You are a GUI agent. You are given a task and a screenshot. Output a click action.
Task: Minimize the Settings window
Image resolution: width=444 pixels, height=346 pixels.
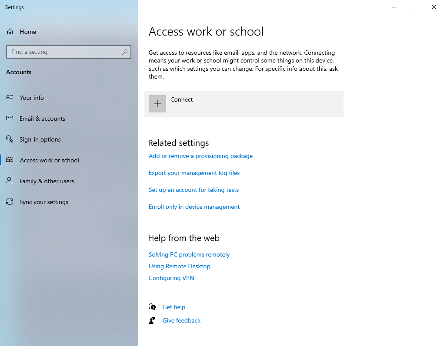[x=394, y=7]
